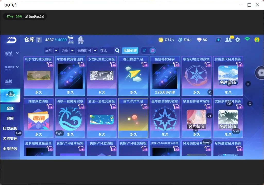
Task: Select the 社交底板 sub-tab
Action: [10, 128]
